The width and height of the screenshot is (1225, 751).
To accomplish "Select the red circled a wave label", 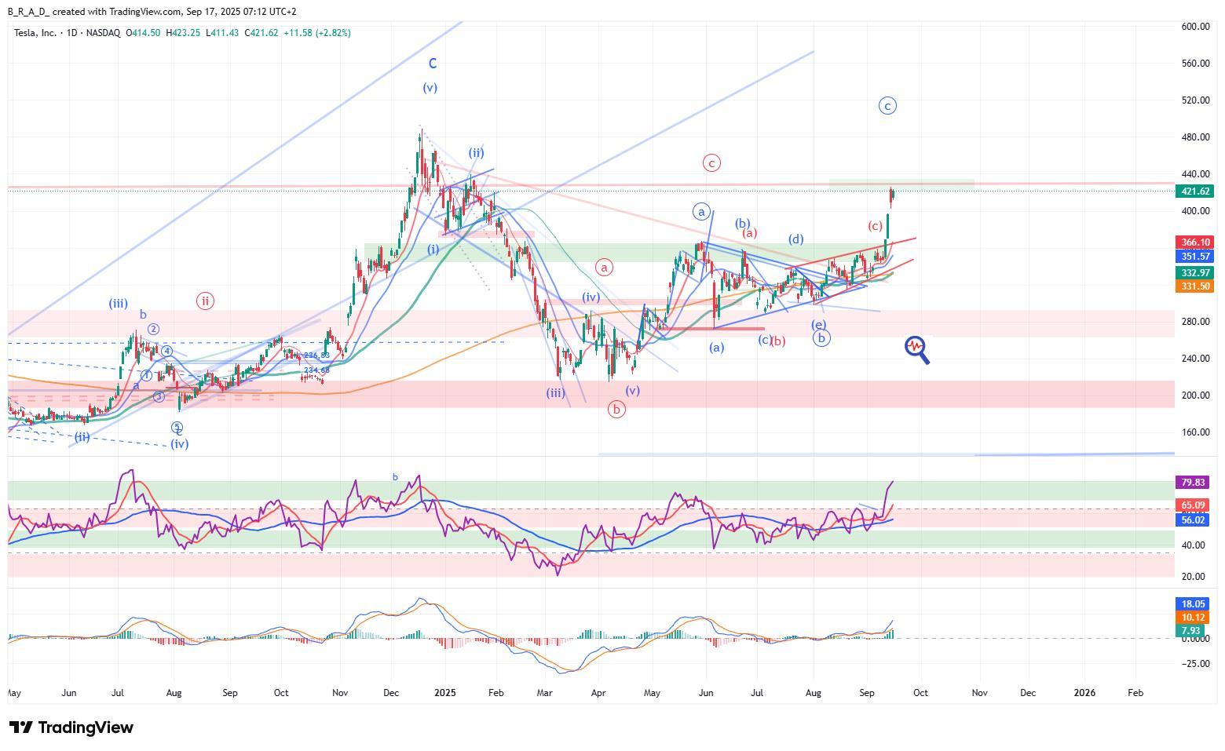I will pos(604,267).
